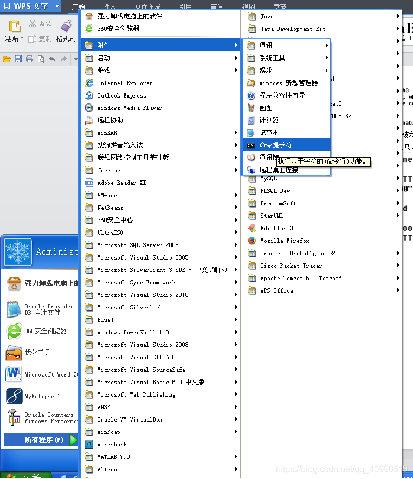The image size is (413, 479).
Task: Open Windows 资源管理器 icon
Action: [x=251, y=83]
